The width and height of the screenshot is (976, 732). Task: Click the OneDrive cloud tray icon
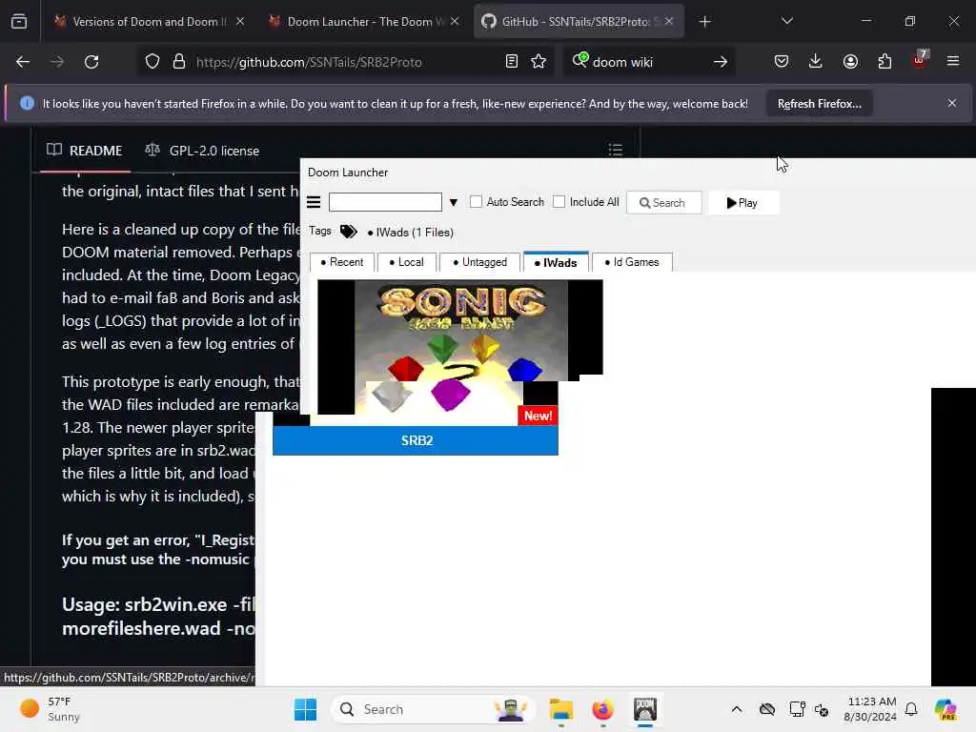point(767,709)
